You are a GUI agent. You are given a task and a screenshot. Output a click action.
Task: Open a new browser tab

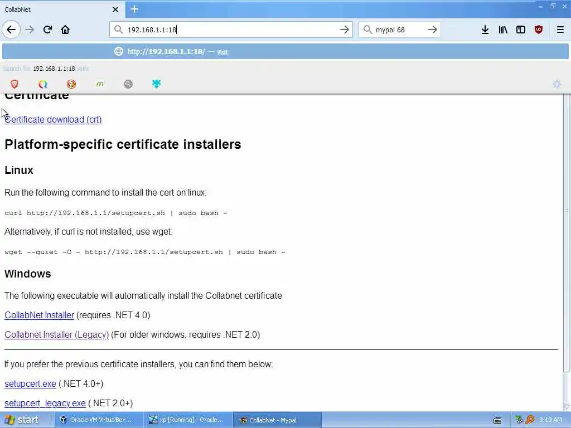pyautogui.click(x=134, y=9)
